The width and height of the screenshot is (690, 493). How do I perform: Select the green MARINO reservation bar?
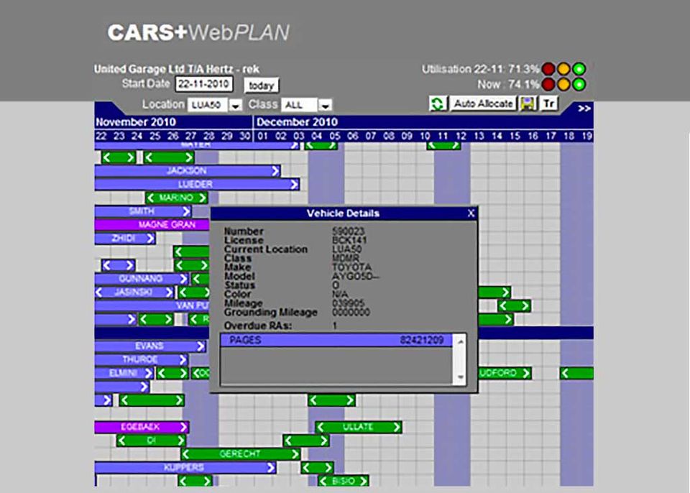(x=177, y=198)
